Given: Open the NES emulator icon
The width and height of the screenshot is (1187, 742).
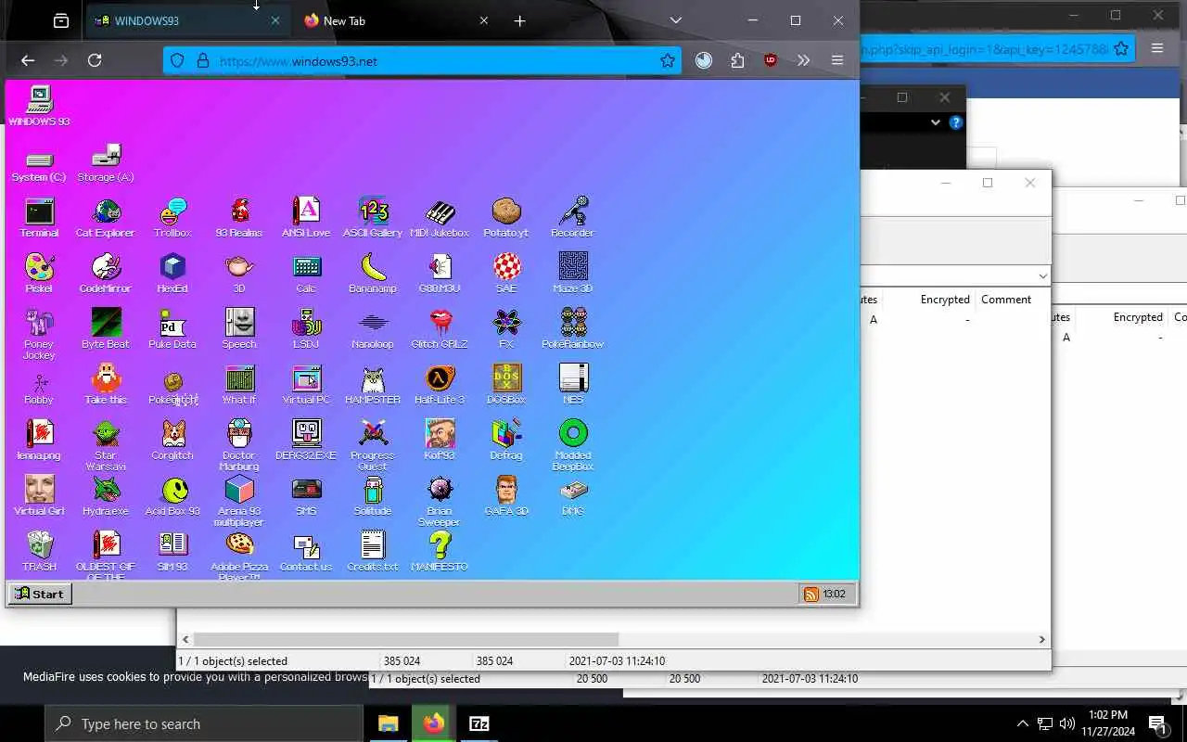Looking at the screenshot, I should (573, 384).
